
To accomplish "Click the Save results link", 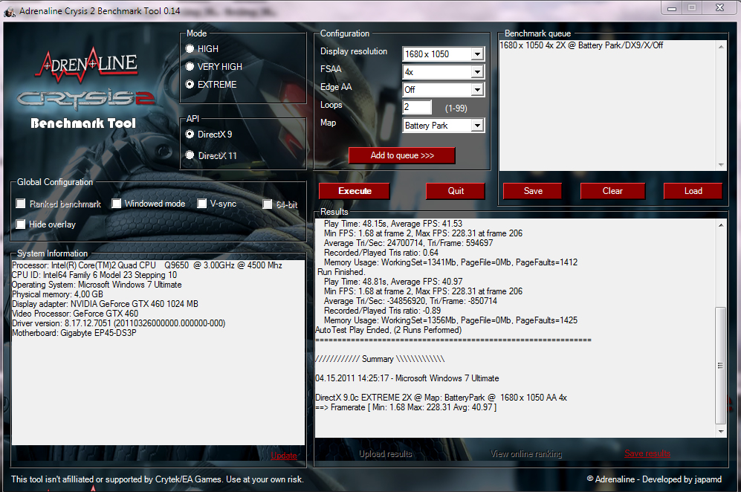I will 647,453.
